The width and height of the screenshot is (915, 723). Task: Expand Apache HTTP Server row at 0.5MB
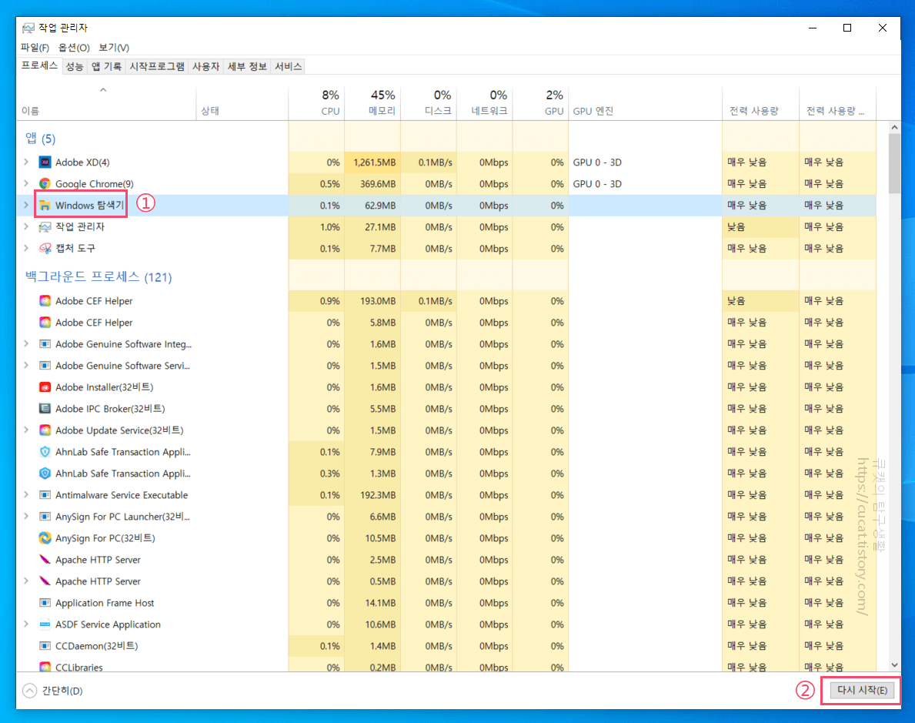[x=26, y=581]
